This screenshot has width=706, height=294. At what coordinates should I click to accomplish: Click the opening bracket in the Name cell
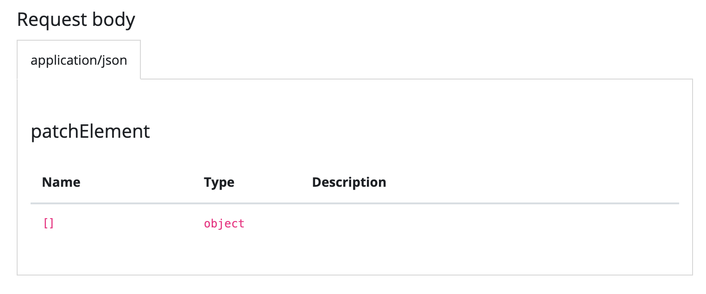pyautogui.click(x=45, y=224)
